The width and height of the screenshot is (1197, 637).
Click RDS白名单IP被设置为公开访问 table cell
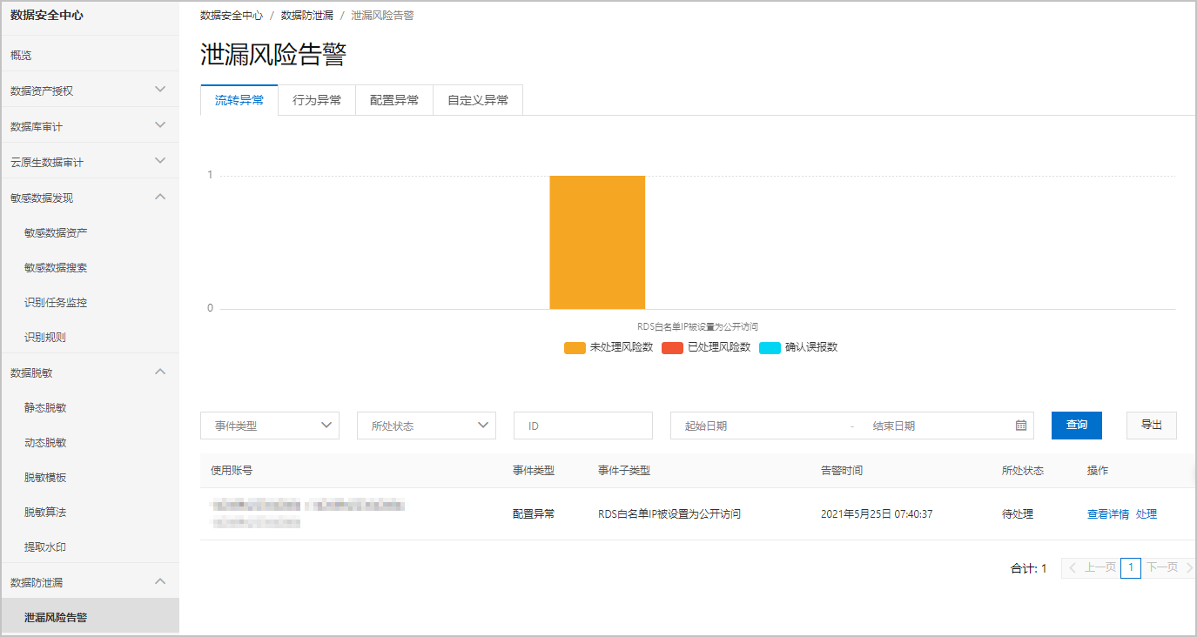tap(669, 513)
